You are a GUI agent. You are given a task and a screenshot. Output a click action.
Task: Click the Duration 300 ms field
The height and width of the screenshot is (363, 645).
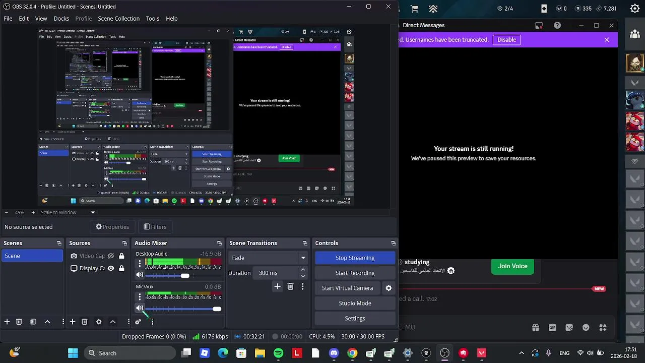pyautogui.click(x=277, y=273)
